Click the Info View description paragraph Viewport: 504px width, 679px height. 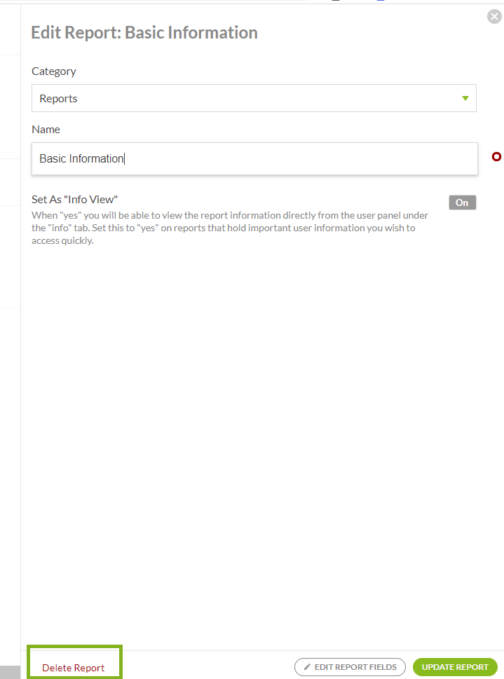click(229, 228)
